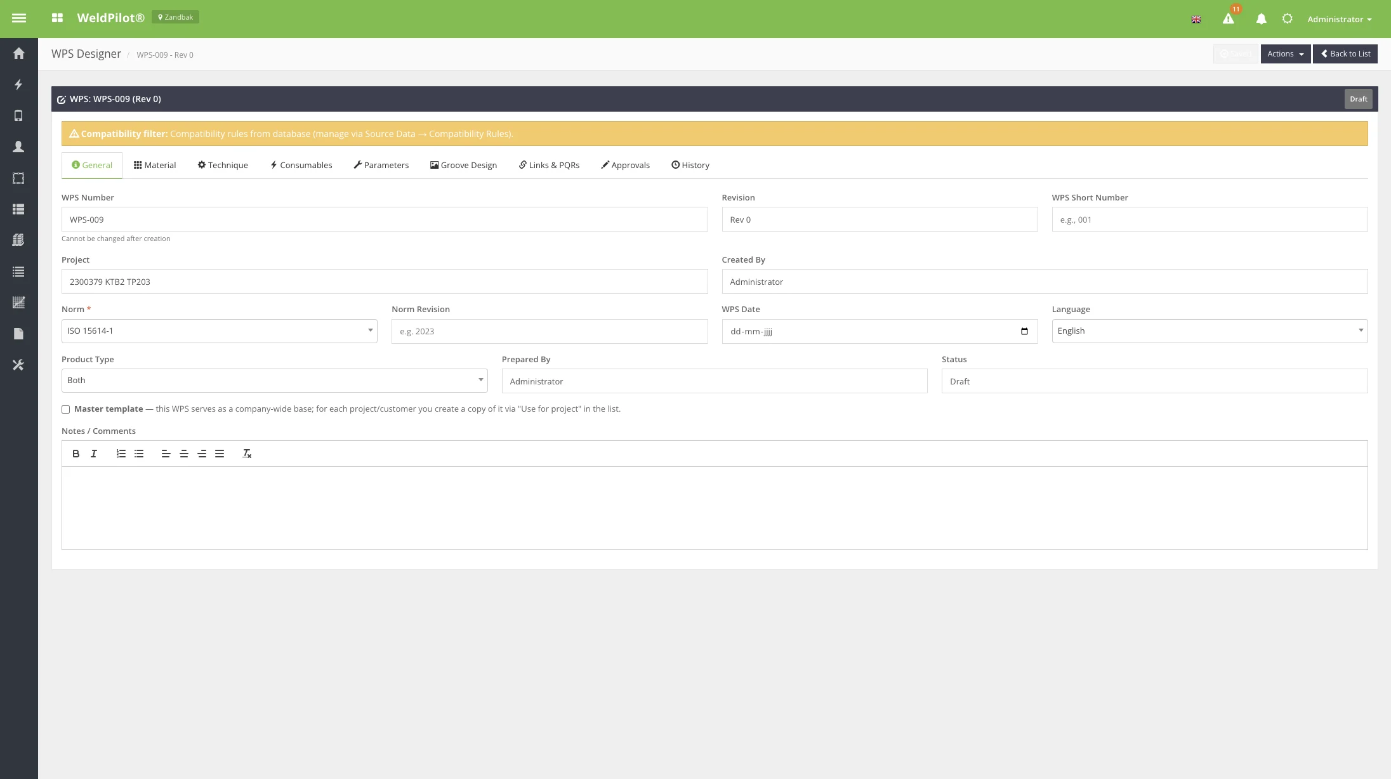Open the file document sidebar section
Viewport: 1391px width, 779px height.
click(18, 334)
